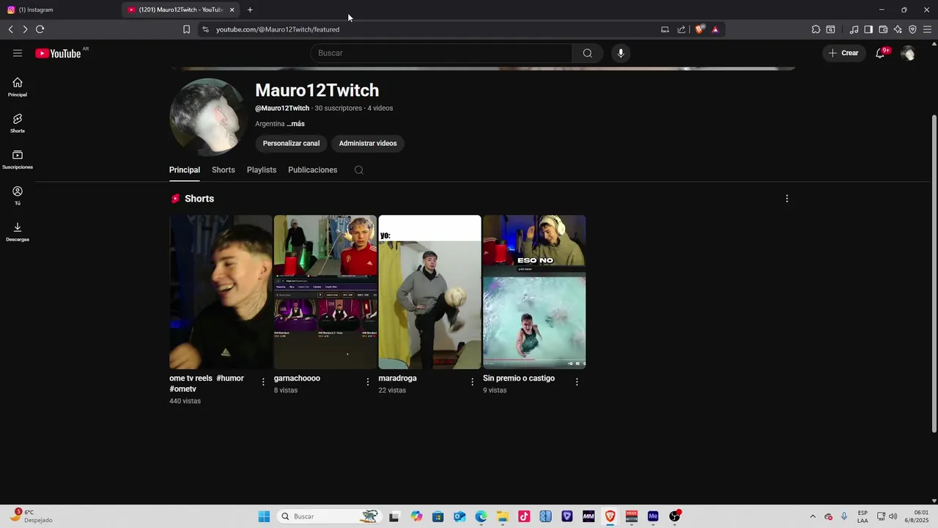This screenshot has height=528, width=938.
Task: Open Shorts in the left sidebar
Action: tap(18, 123)
